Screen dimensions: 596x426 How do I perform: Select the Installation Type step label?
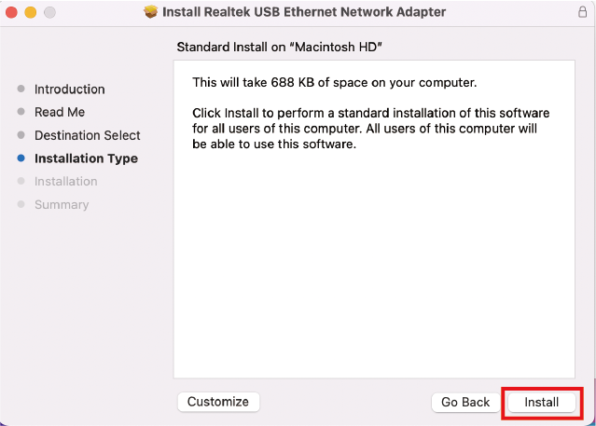coord(86,158)
